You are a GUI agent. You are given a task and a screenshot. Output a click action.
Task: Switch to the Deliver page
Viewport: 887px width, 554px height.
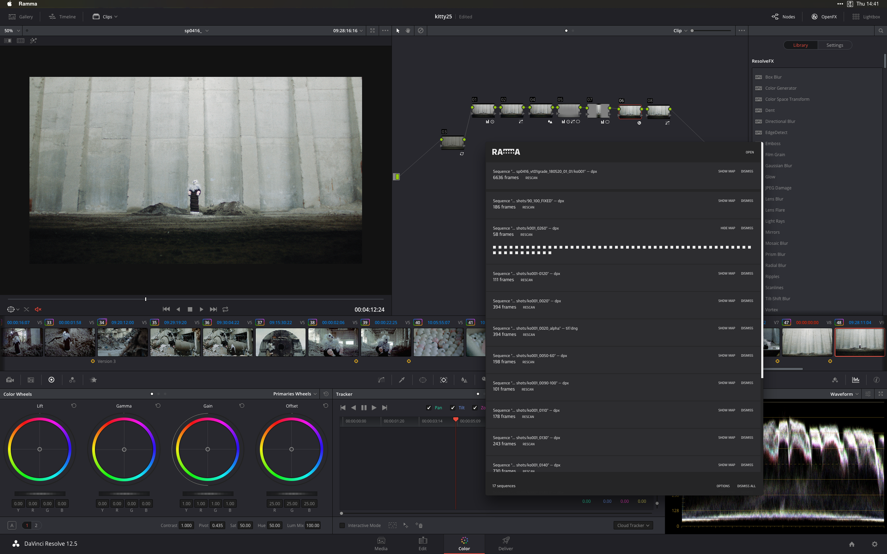pos(506,544)
